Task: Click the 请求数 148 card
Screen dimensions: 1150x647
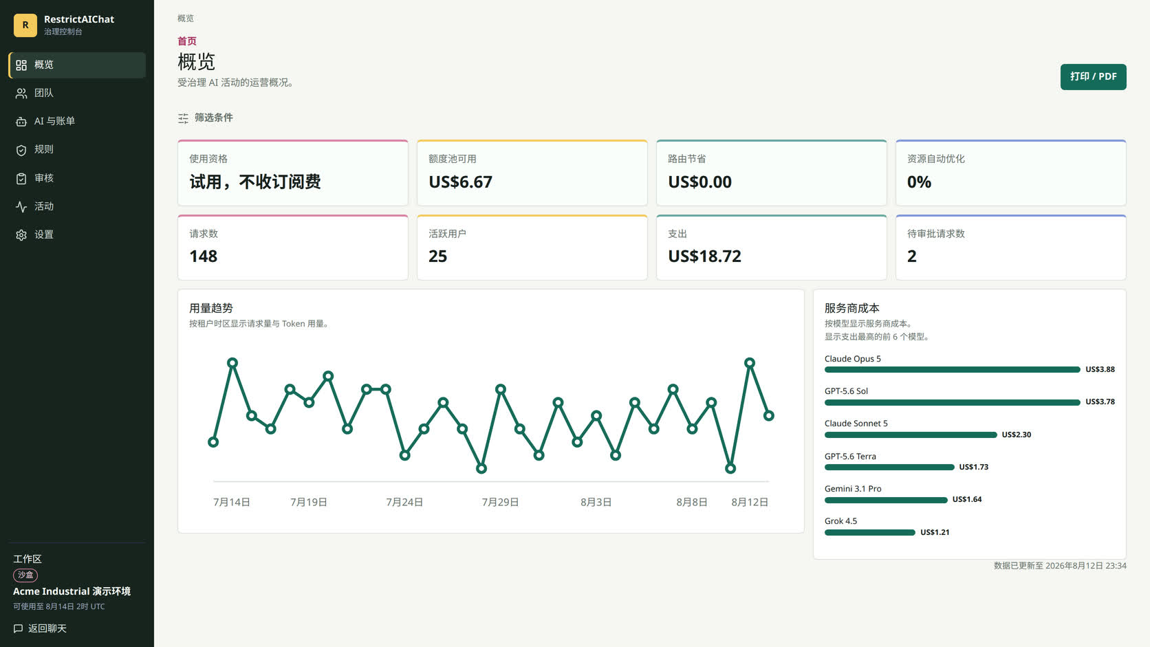Action: coord(293,248)
